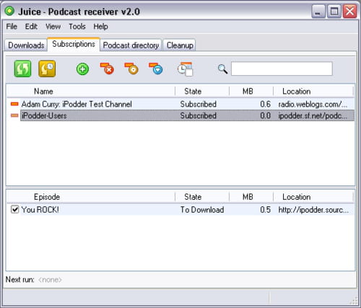Click the Remove selected feed icon with red X

pyautogui.click(x=107, y=69)
